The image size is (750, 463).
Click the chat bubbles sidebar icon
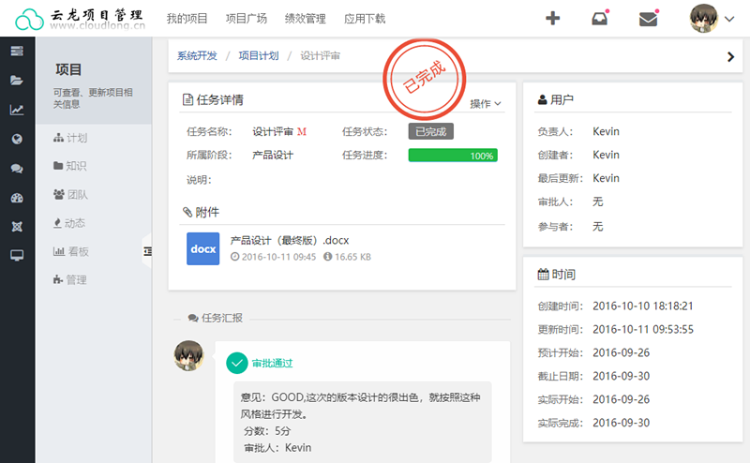point(17,169)
